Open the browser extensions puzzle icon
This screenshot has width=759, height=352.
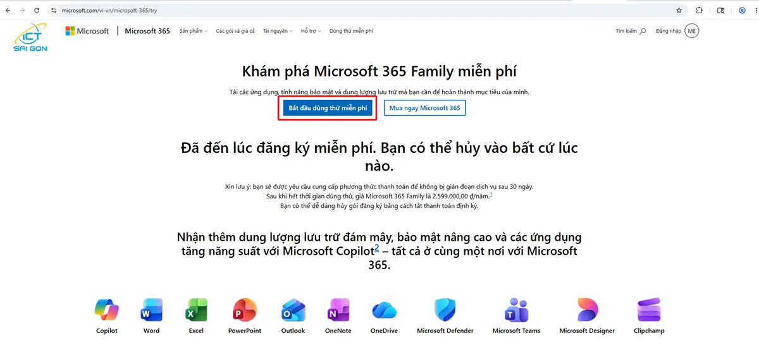pos(699,11)
